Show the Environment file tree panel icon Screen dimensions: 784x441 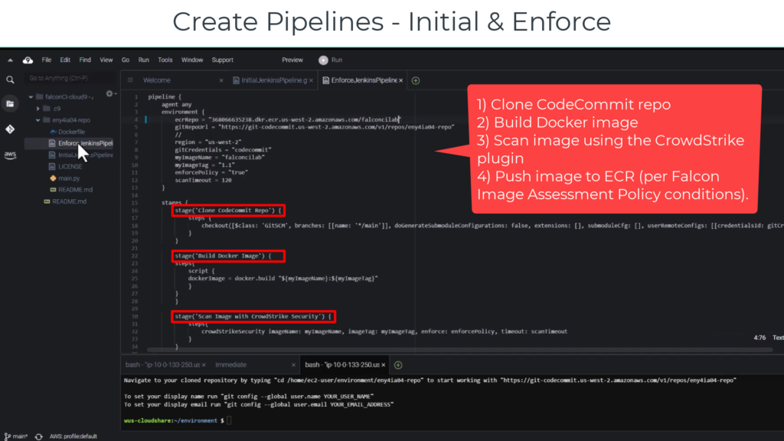[x=10, y=104]
